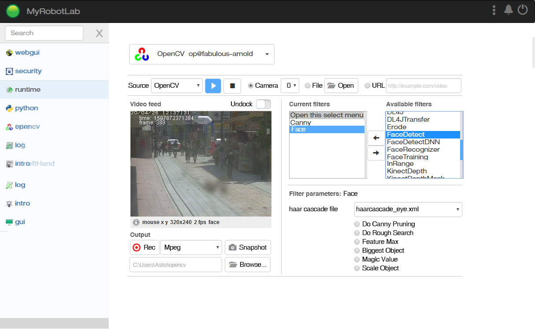The image size is (535, 329).
Task: Select Erode in Available filters
Action: point(423,127)
